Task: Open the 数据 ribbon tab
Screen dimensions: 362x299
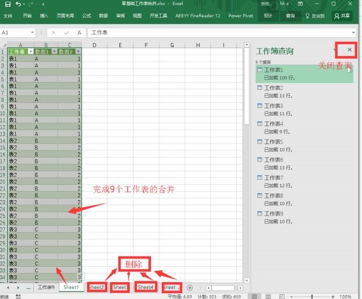Action: 103,16
